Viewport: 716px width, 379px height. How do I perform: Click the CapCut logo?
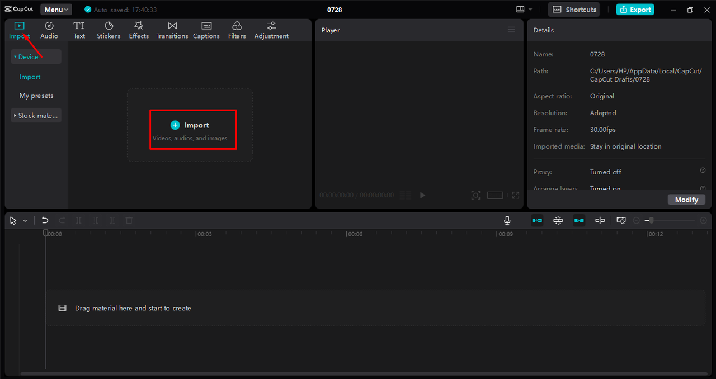click(x=19, y=10)
